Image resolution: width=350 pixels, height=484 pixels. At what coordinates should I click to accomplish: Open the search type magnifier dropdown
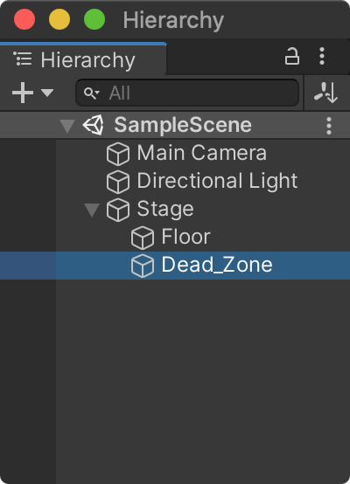tap(92, 93)
